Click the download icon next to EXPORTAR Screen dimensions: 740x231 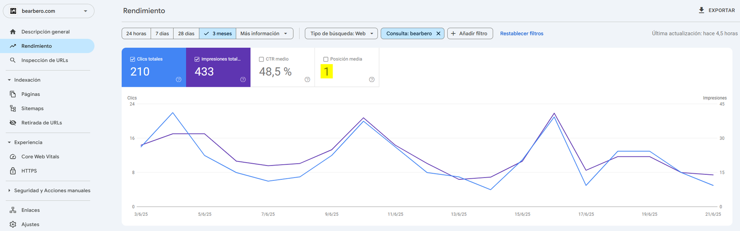[702, 10]
